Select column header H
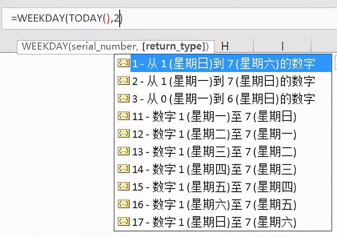 (225, 46)
